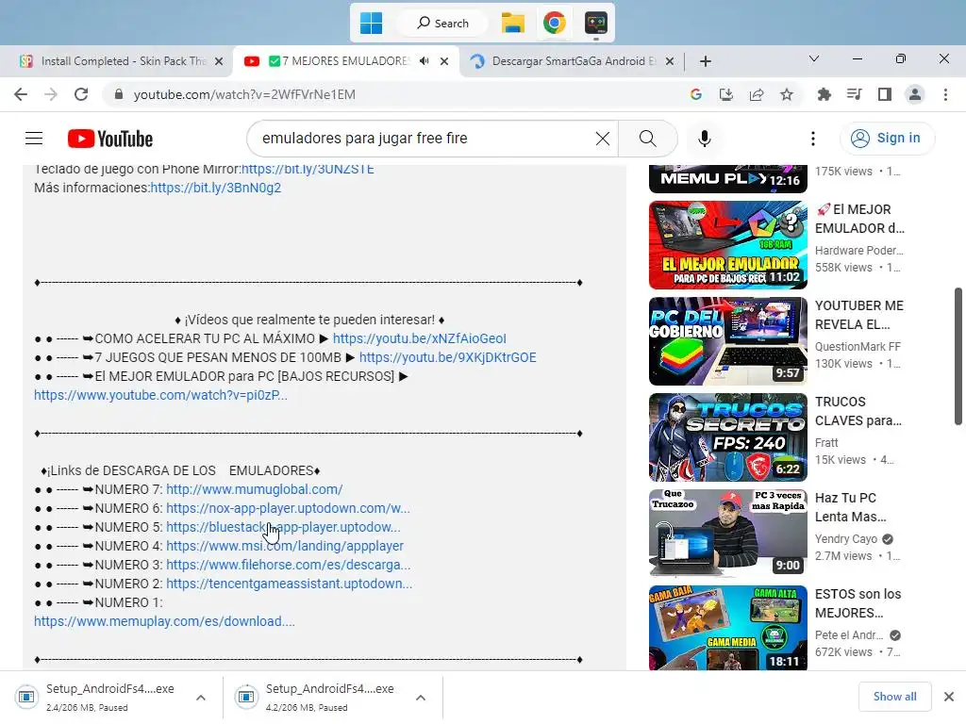Bookmark this page with the star
This screenshot has width=966, height=724.
787,95
